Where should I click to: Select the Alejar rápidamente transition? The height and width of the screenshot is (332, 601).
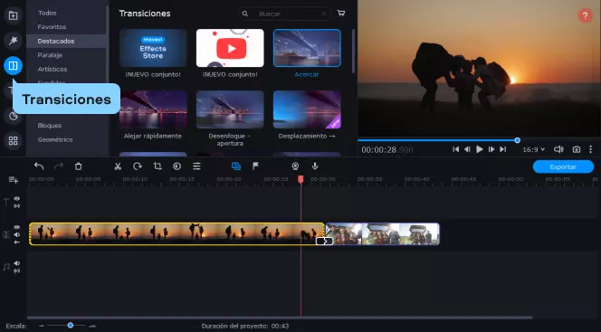[x=153, y=109]
